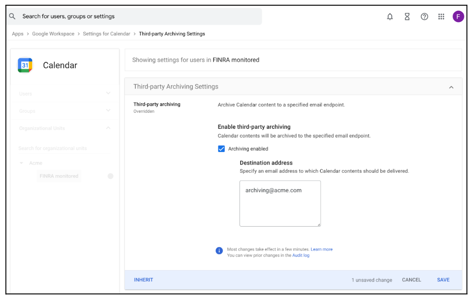Screen dimensions: 472x302
Task: Open the Google apps grid icon
Action: [x=441, y=17]
